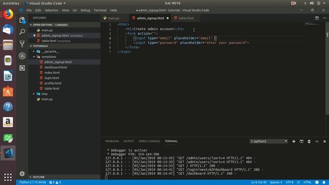Open Help from the dock

8,107
